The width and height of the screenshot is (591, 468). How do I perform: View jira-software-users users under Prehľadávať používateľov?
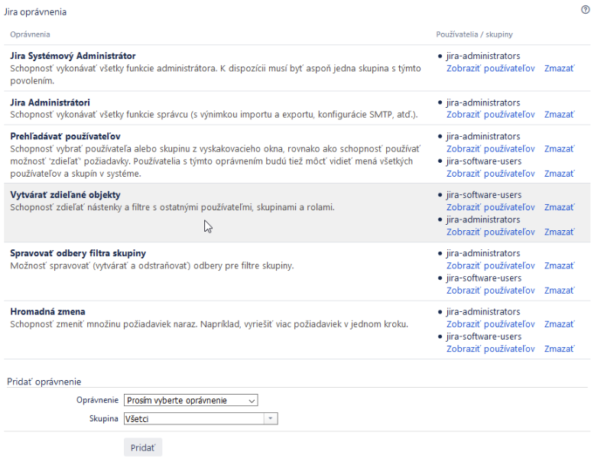(490, 174)
